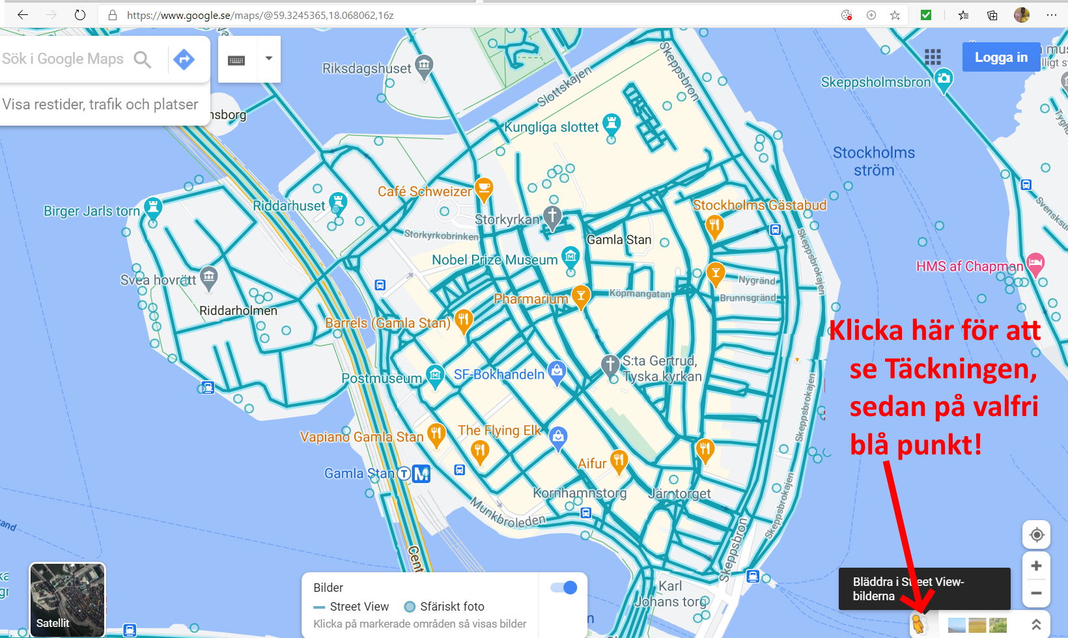
Task: Switch to the Satellit map thumbnail
Action: click(x=68, y=600)
